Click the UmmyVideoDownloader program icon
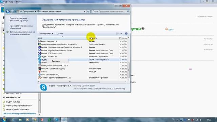Image resolution: width=217 pixels, height=122 pixels. [39, 65]
